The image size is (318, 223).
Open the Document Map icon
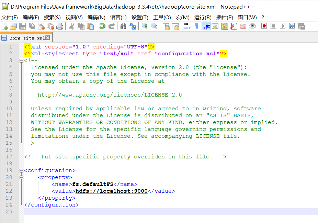tap(225, 26)
